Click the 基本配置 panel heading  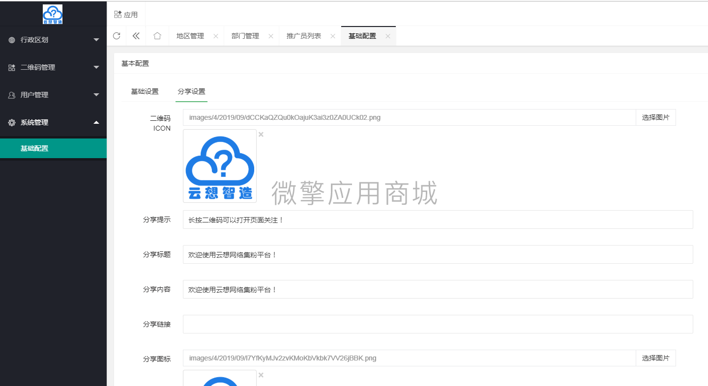click(x=135, y=63)
